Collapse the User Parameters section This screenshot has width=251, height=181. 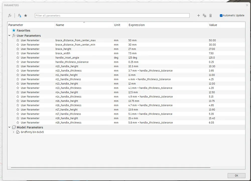(x=10, y=36)
